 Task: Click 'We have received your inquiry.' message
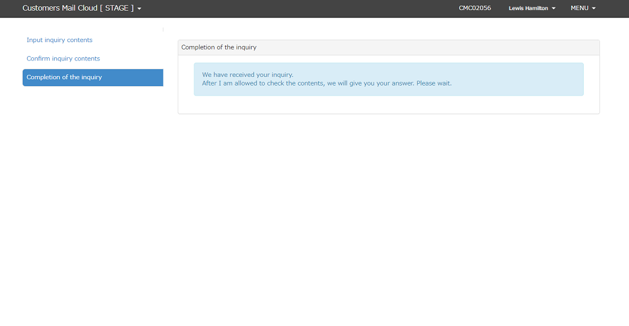pyautogui.click(x=247, y=75)
